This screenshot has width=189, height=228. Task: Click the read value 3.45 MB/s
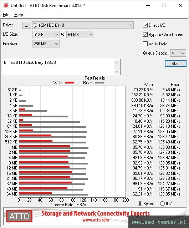pyautogui.click(x=171, y=90)
